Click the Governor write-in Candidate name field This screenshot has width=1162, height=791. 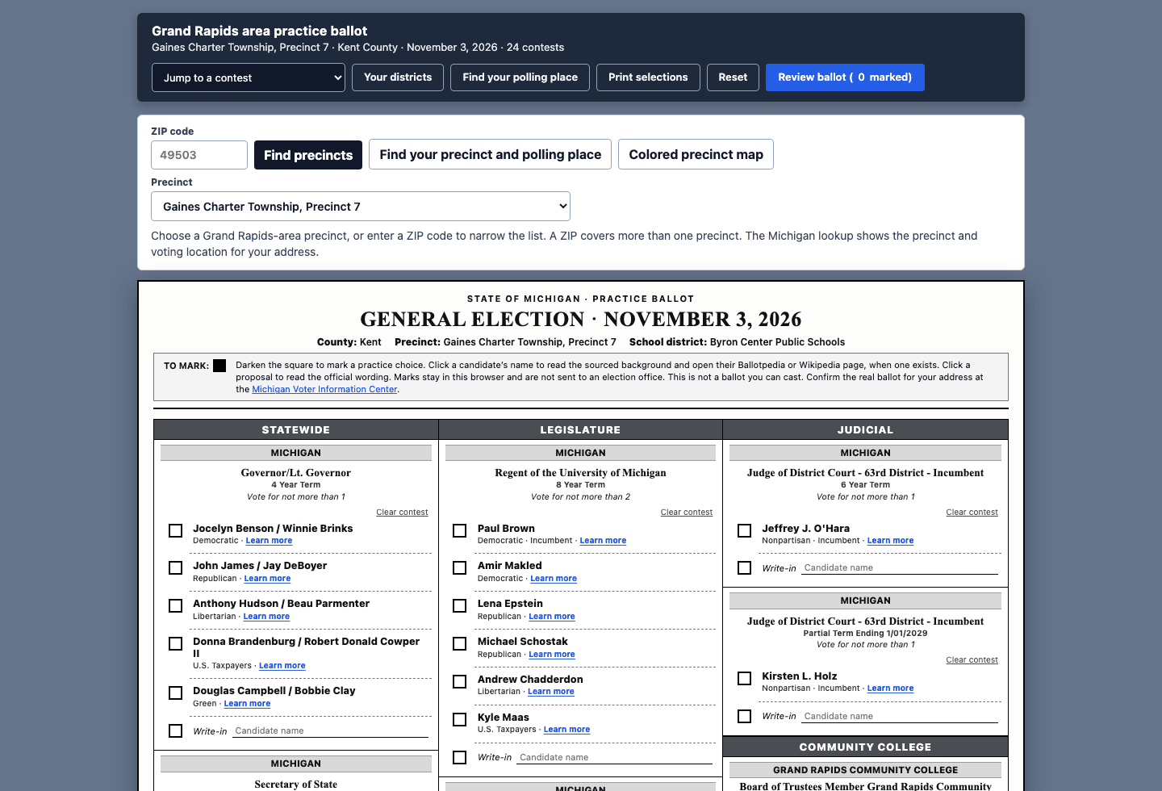click(x=331, y=730)
